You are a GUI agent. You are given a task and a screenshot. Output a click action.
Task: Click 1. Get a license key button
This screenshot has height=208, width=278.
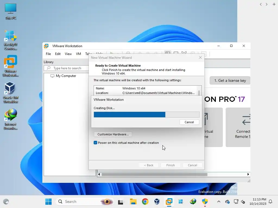click(230, 80)
